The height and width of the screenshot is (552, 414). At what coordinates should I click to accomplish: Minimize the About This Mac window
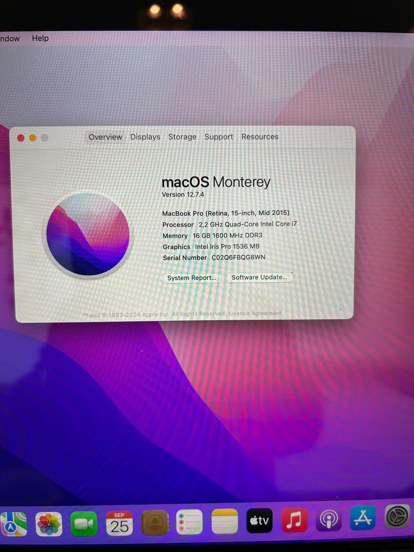32,138
